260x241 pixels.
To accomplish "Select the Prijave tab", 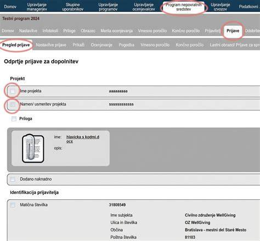I will tap(233, 31).
